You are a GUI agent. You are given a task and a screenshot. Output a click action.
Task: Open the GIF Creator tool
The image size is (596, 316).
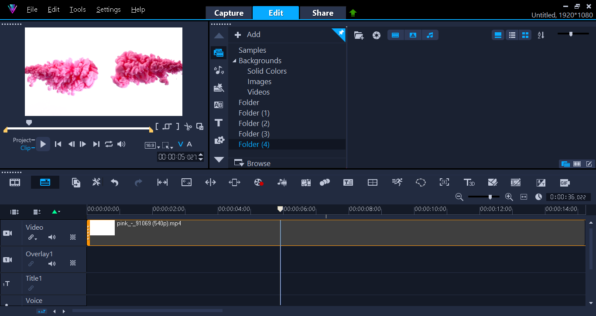[564, 183]
